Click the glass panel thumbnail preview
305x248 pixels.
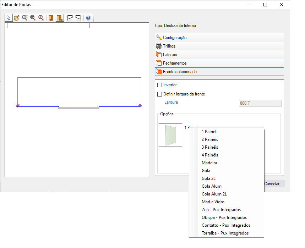click(170, 135)
